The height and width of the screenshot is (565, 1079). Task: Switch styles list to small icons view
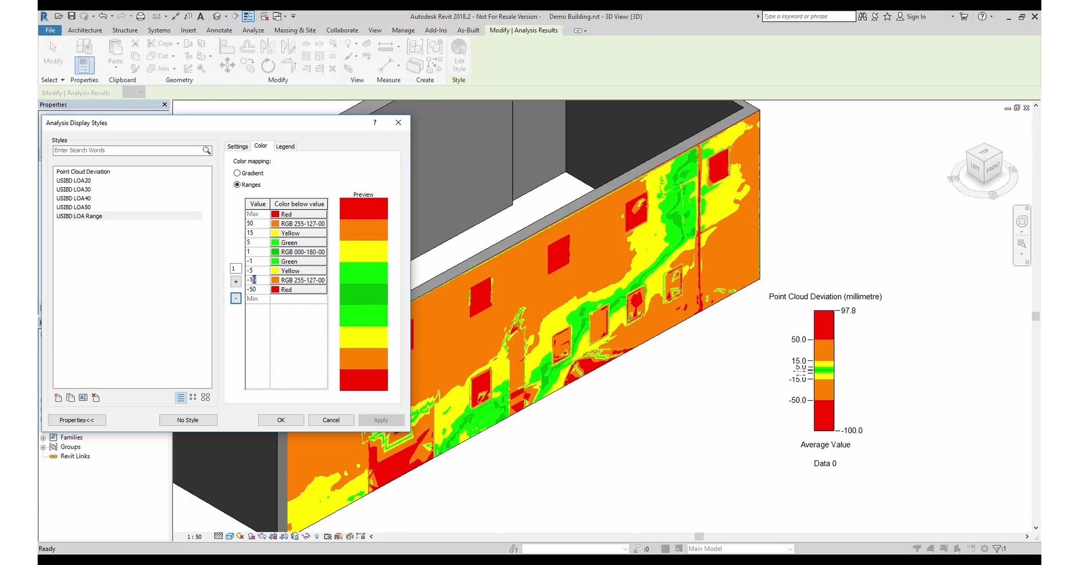click(x=193, y=397)
